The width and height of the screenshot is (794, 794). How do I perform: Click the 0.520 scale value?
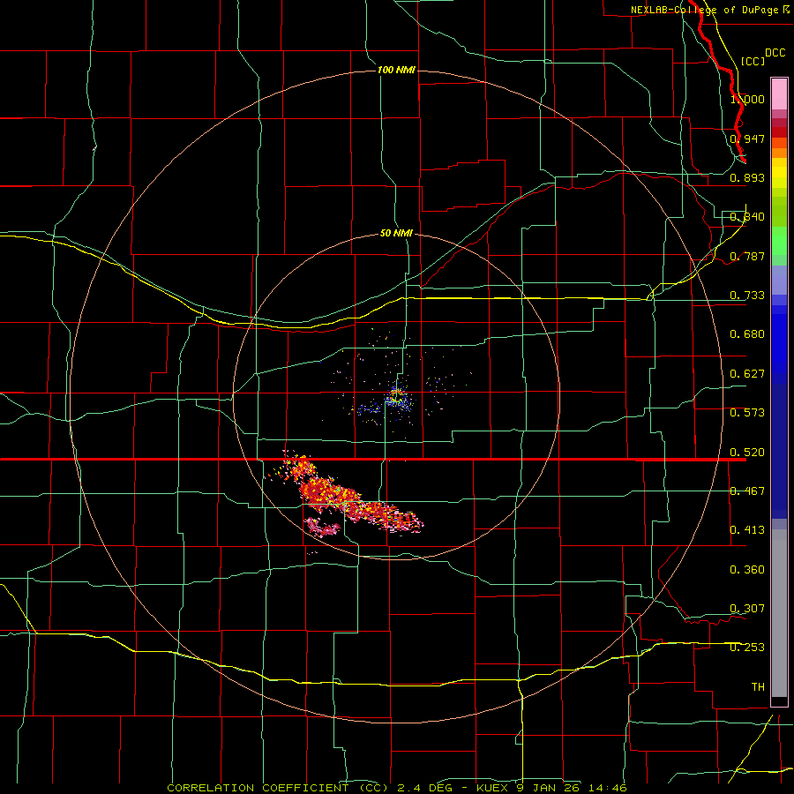pos(747,453)
